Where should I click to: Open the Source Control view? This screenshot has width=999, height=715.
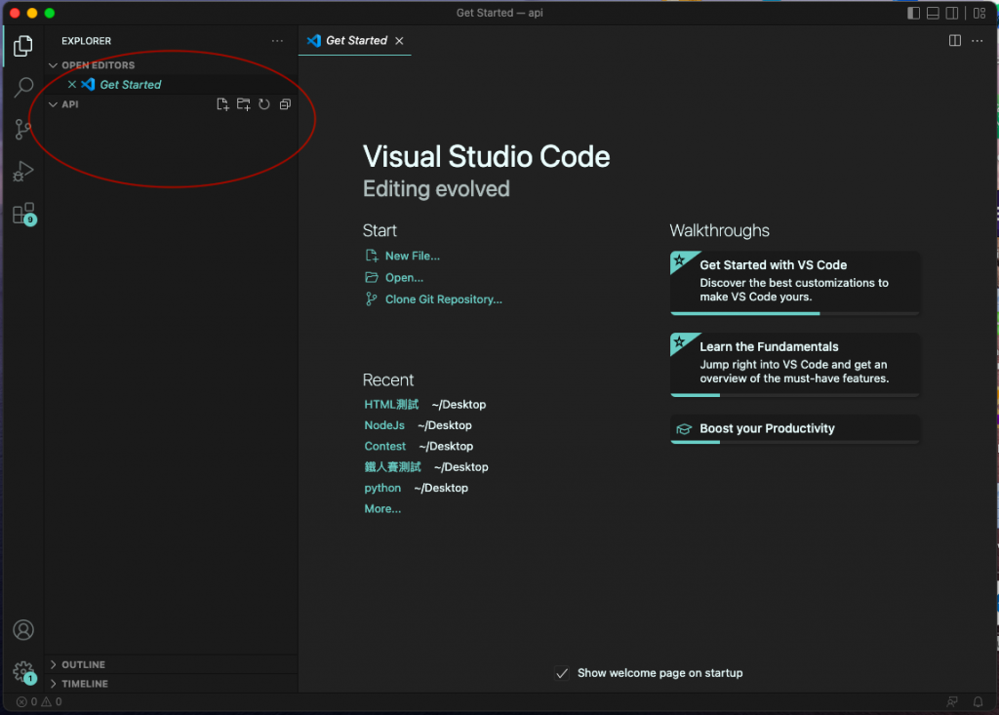[x=23, y=130]
